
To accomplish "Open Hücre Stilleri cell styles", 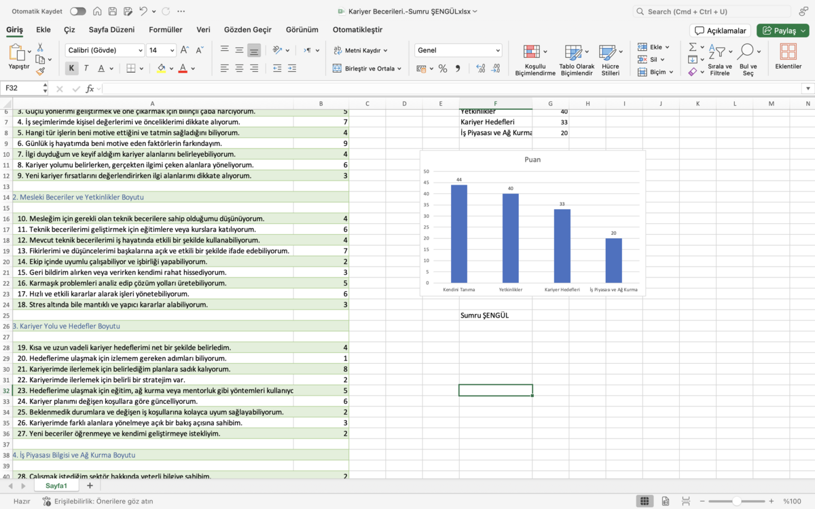I will pos(611,60).
